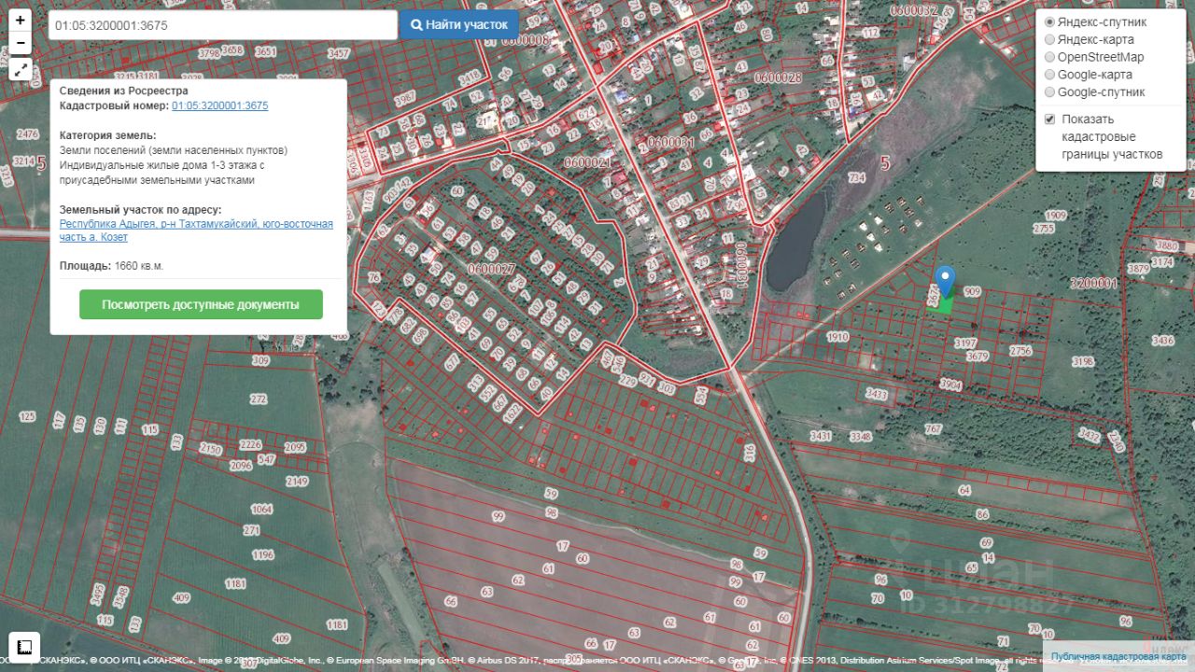The width and height of the screenshot is (1195, 672).
Task: Click quarter label 0600021 on map
Action: tap(588, 162)
